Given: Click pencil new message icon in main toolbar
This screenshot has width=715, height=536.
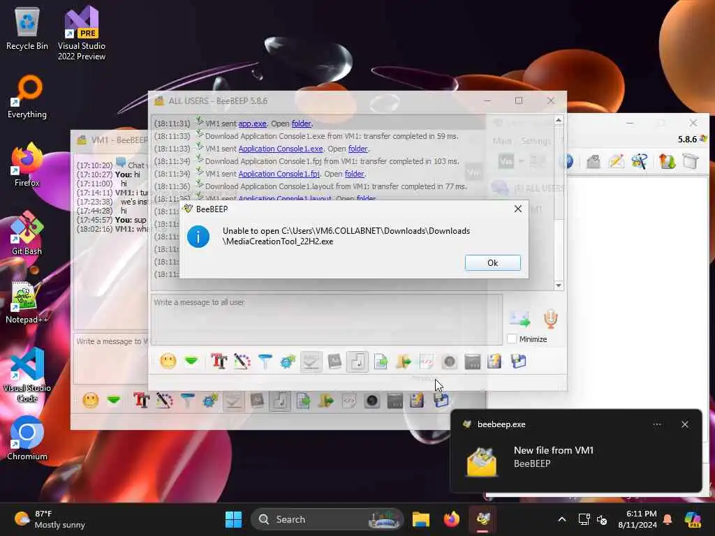Looking at the screenshot, I should (x=616, y=161).
